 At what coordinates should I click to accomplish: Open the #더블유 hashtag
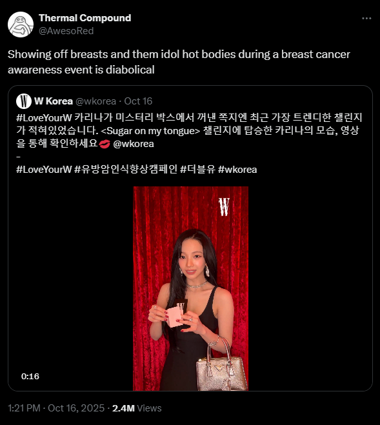[x=197, y=170]
